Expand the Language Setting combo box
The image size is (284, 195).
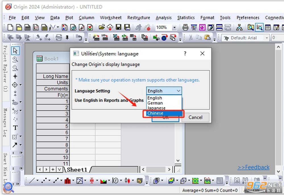pos(164,91)
